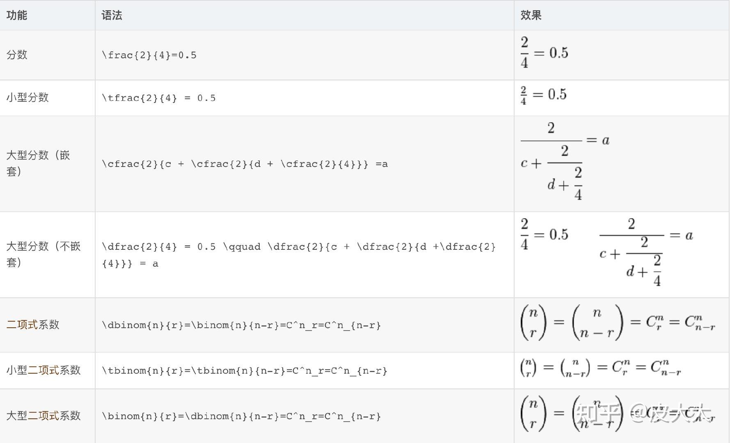730x443 pixels.
Task: Click the 分数 row label
Action: (x=17, y=55)
